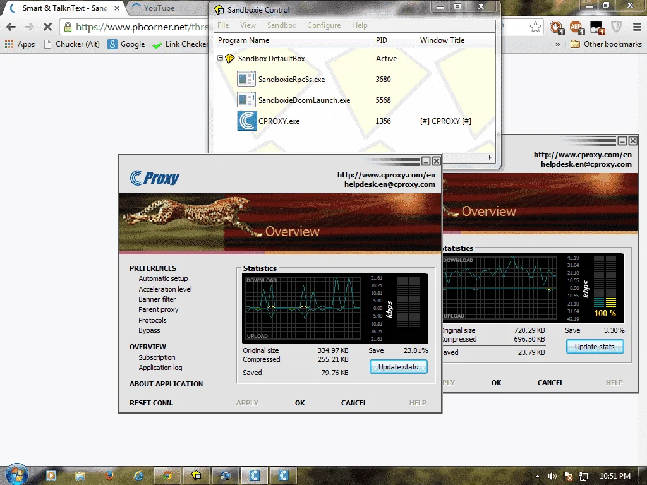This screenshot has height=485, width=647.
Task: Click the horizontal scrollbar right arrow in Sandboxie
Action: click(x=490, y=157)
